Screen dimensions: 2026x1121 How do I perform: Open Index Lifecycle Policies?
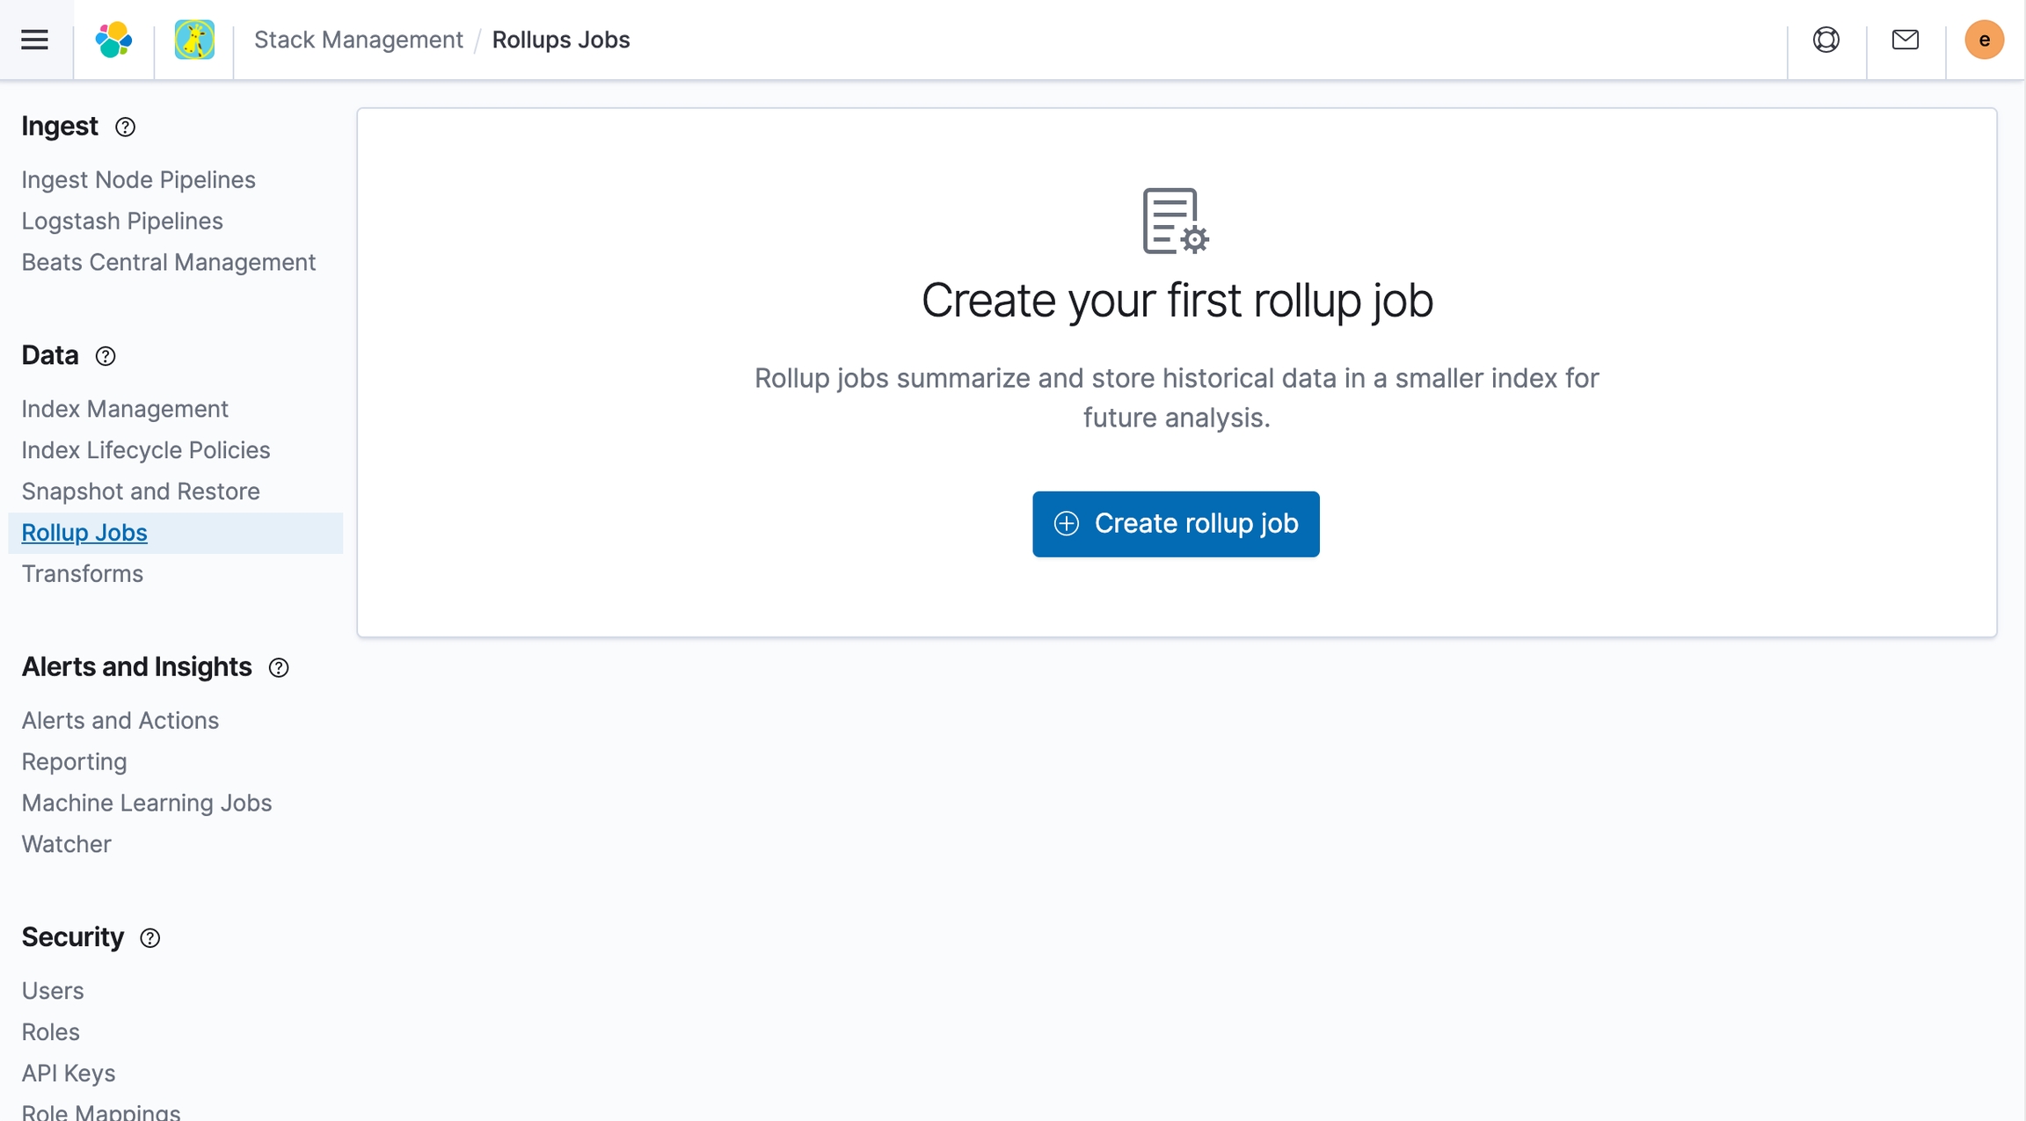(145, 450)
